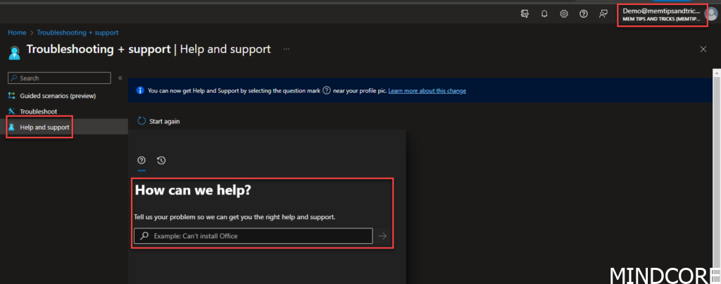Open the feedback icon in header
The image size is (721, 284).
tap(603, 14)
